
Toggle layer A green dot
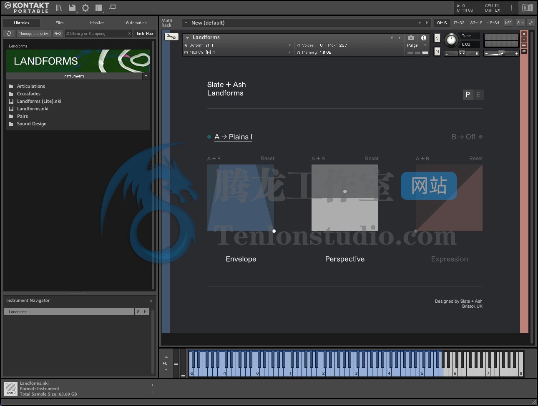click(x=209, y=137)
